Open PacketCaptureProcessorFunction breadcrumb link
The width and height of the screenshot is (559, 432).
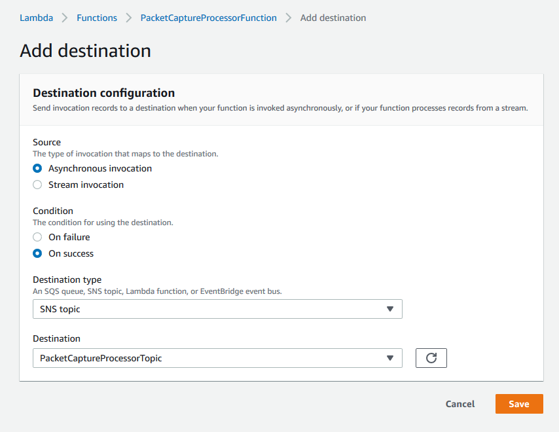(209, 18)
